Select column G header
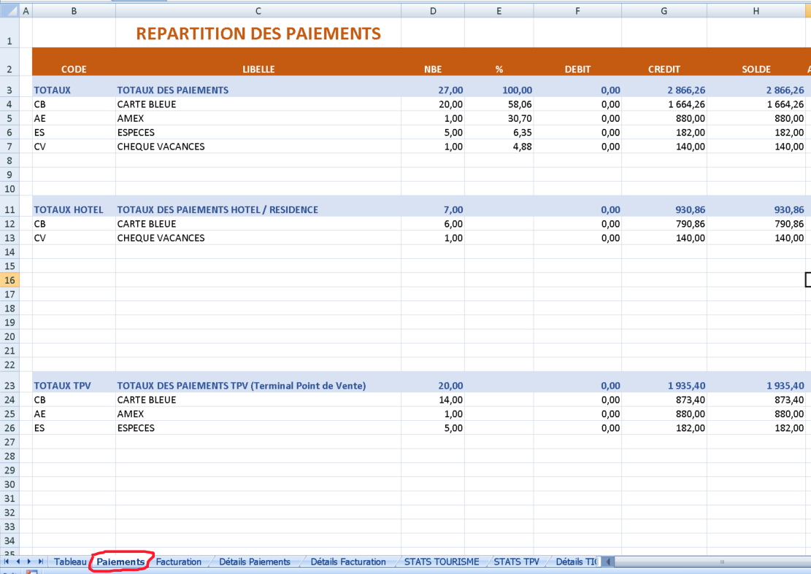Viewport: 811px width, 574px height. pyautogui.click(x=664, y=11)
